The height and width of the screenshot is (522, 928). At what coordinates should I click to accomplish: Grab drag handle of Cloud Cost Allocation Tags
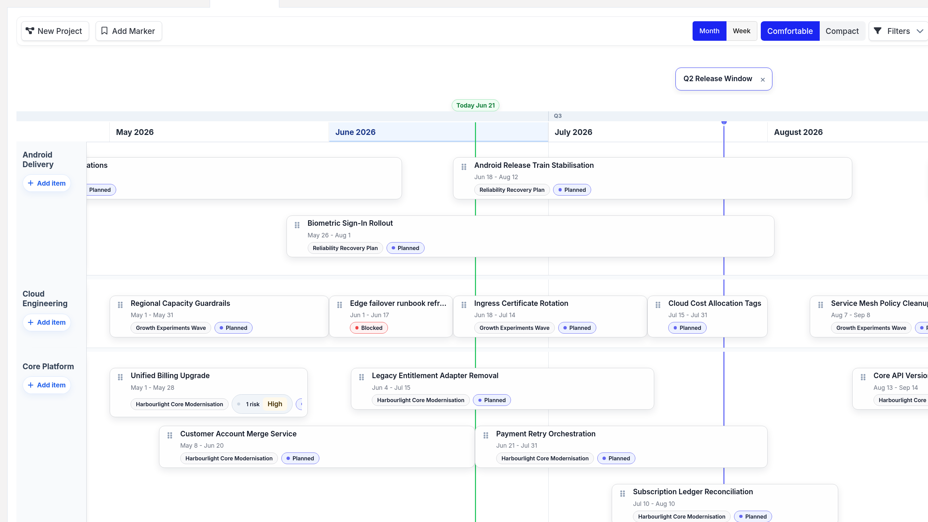(658, 305)
